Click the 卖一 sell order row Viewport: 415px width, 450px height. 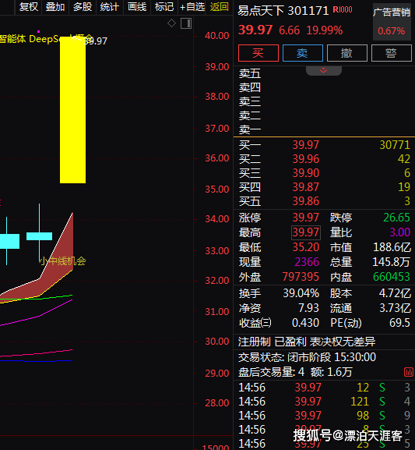(x=325, y=130)
